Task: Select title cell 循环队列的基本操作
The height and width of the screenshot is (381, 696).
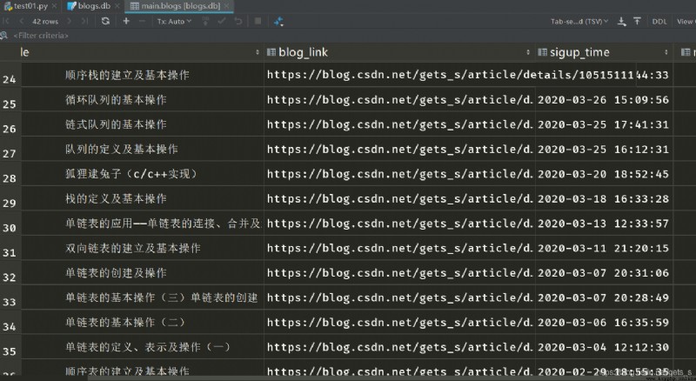Action: coord(142,99)
